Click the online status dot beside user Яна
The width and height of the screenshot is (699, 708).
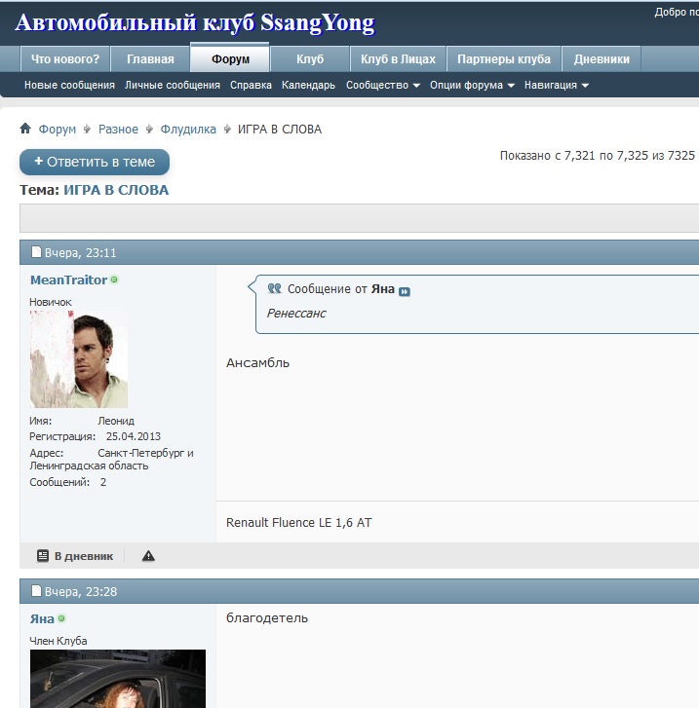pyautogui.click(x=61, y=618)
